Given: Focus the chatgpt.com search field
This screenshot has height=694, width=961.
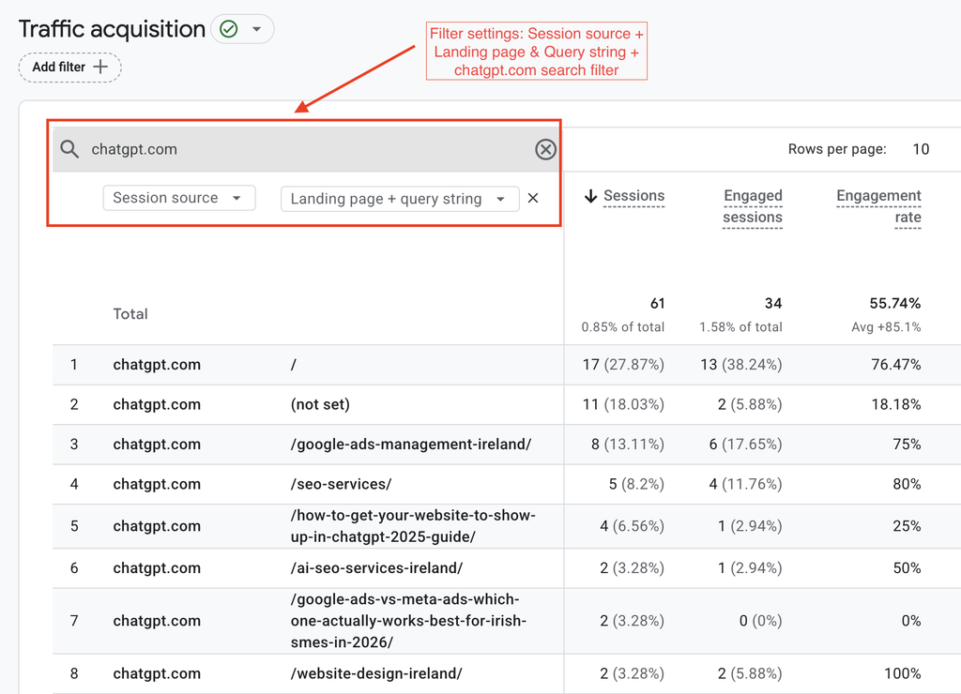Looking at the screenshot, I should 307,149.
